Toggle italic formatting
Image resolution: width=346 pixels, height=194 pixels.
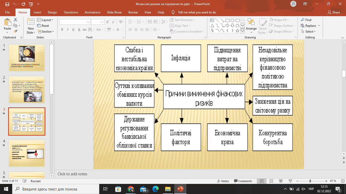click(x=67, y=30)
